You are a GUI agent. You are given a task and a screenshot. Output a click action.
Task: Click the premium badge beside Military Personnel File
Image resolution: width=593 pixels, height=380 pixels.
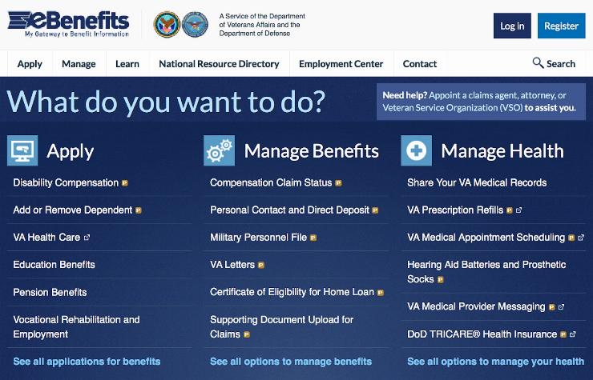[x=313, y=238]
